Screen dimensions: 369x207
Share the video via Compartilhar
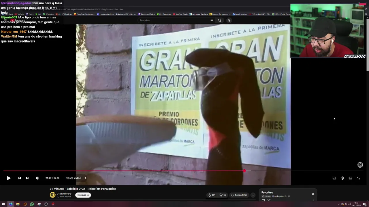(x=239, y=195)
